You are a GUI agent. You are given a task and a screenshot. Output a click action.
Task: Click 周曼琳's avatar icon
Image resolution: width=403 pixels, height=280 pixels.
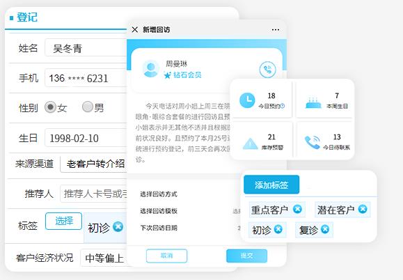point(150,69)
